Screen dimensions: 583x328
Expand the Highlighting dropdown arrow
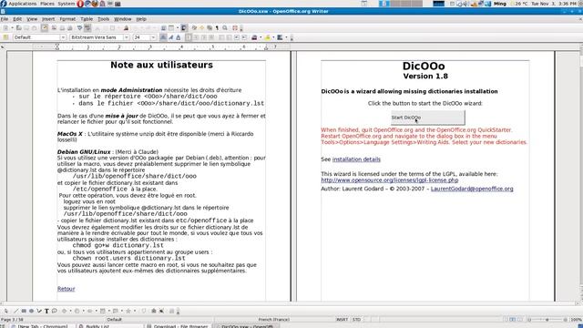(x=273, y=37)
